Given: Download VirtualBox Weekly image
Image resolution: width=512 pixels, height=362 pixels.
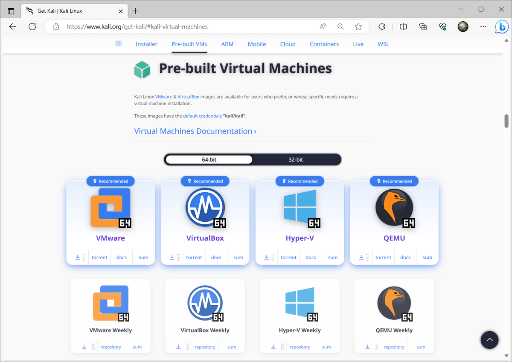Looking at the screenshot, I should point(179,347).
